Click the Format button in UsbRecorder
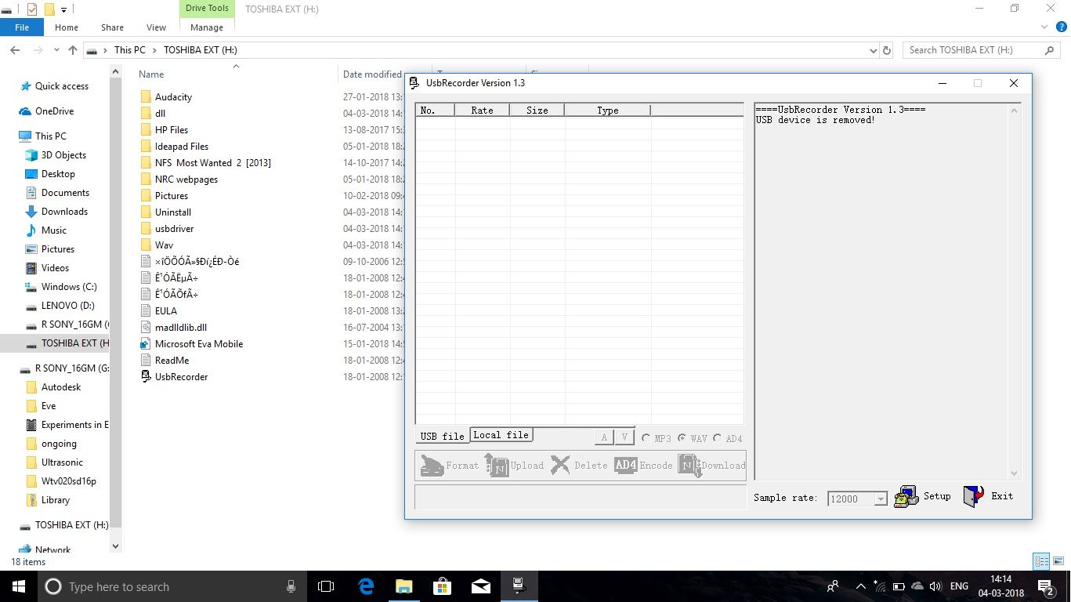The width and height of the screenshot is (1071, 602). click(450, 466)
